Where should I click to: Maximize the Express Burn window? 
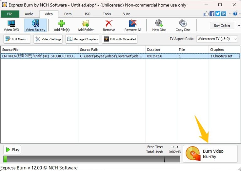(220, 5)
